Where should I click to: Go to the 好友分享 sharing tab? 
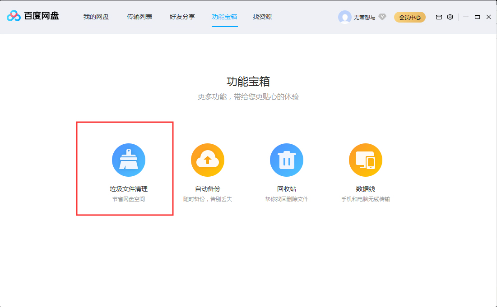pos(182,17)
